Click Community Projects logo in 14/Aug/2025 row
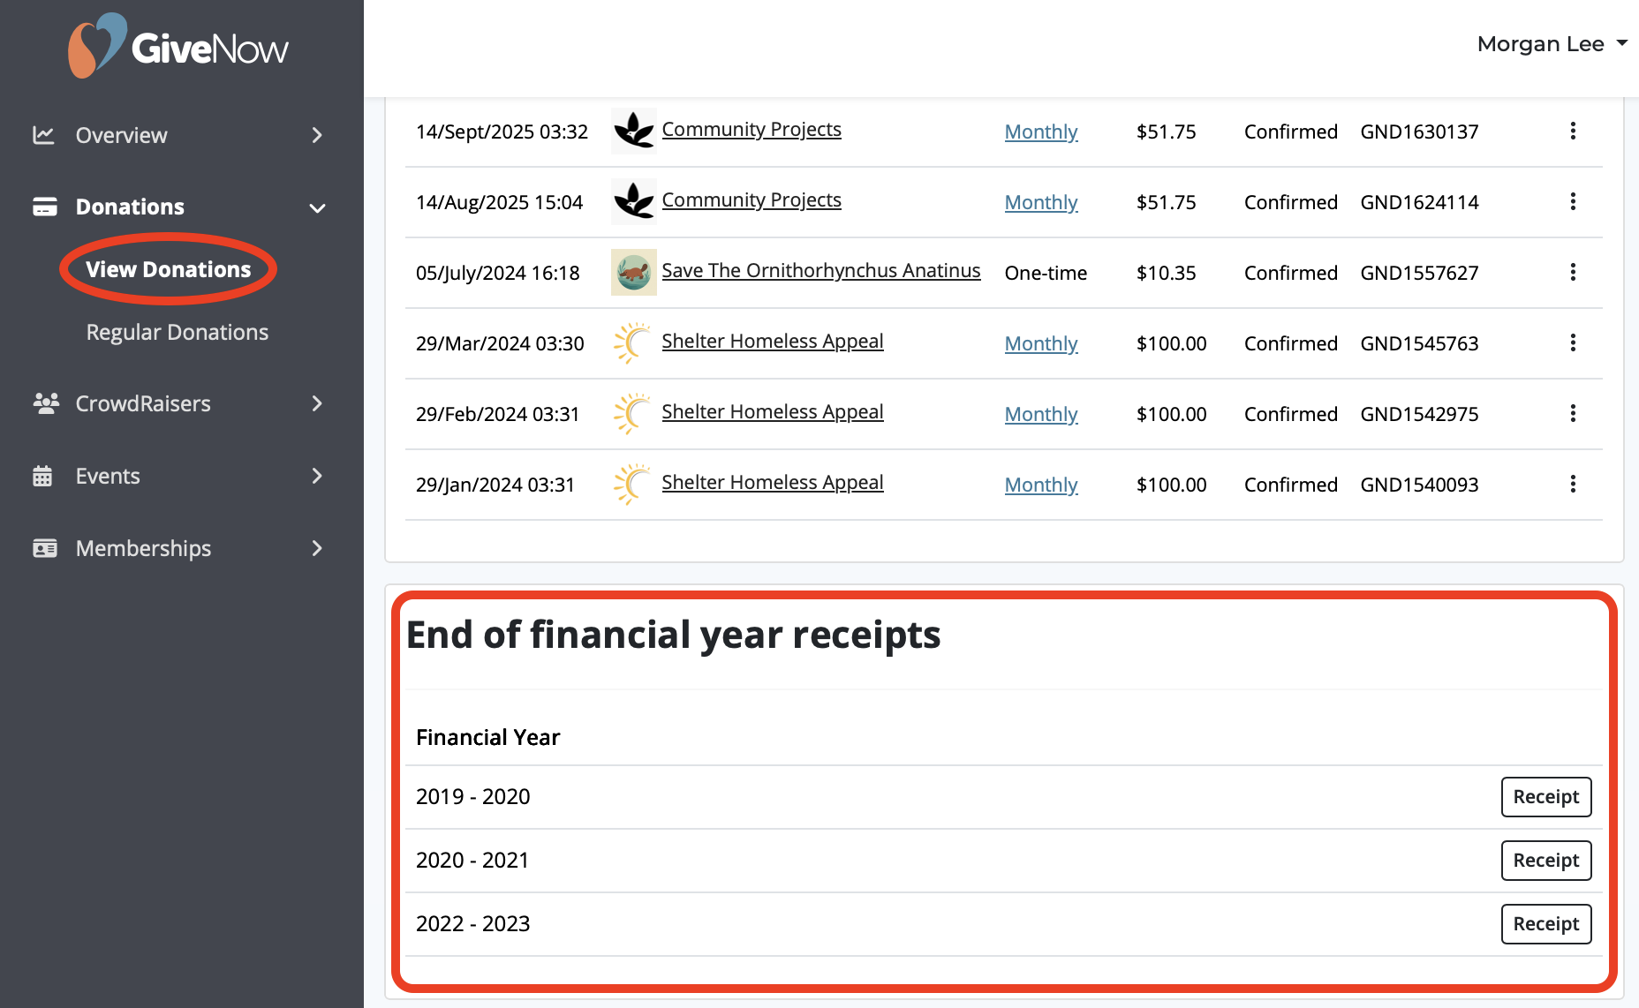 coord(634,201)
